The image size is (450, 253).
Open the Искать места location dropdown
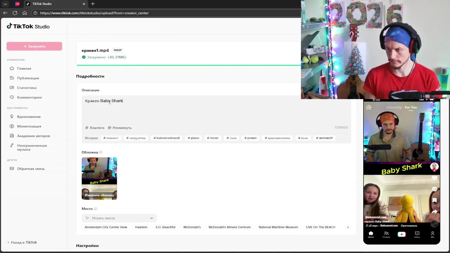(x=119, y=218)
